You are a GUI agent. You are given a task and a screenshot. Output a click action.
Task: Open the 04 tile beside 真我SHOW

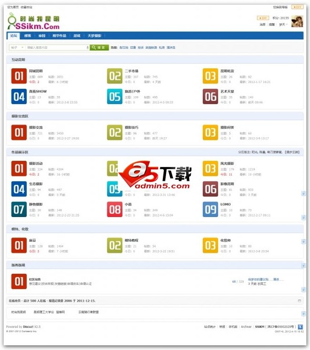(19, 96)
